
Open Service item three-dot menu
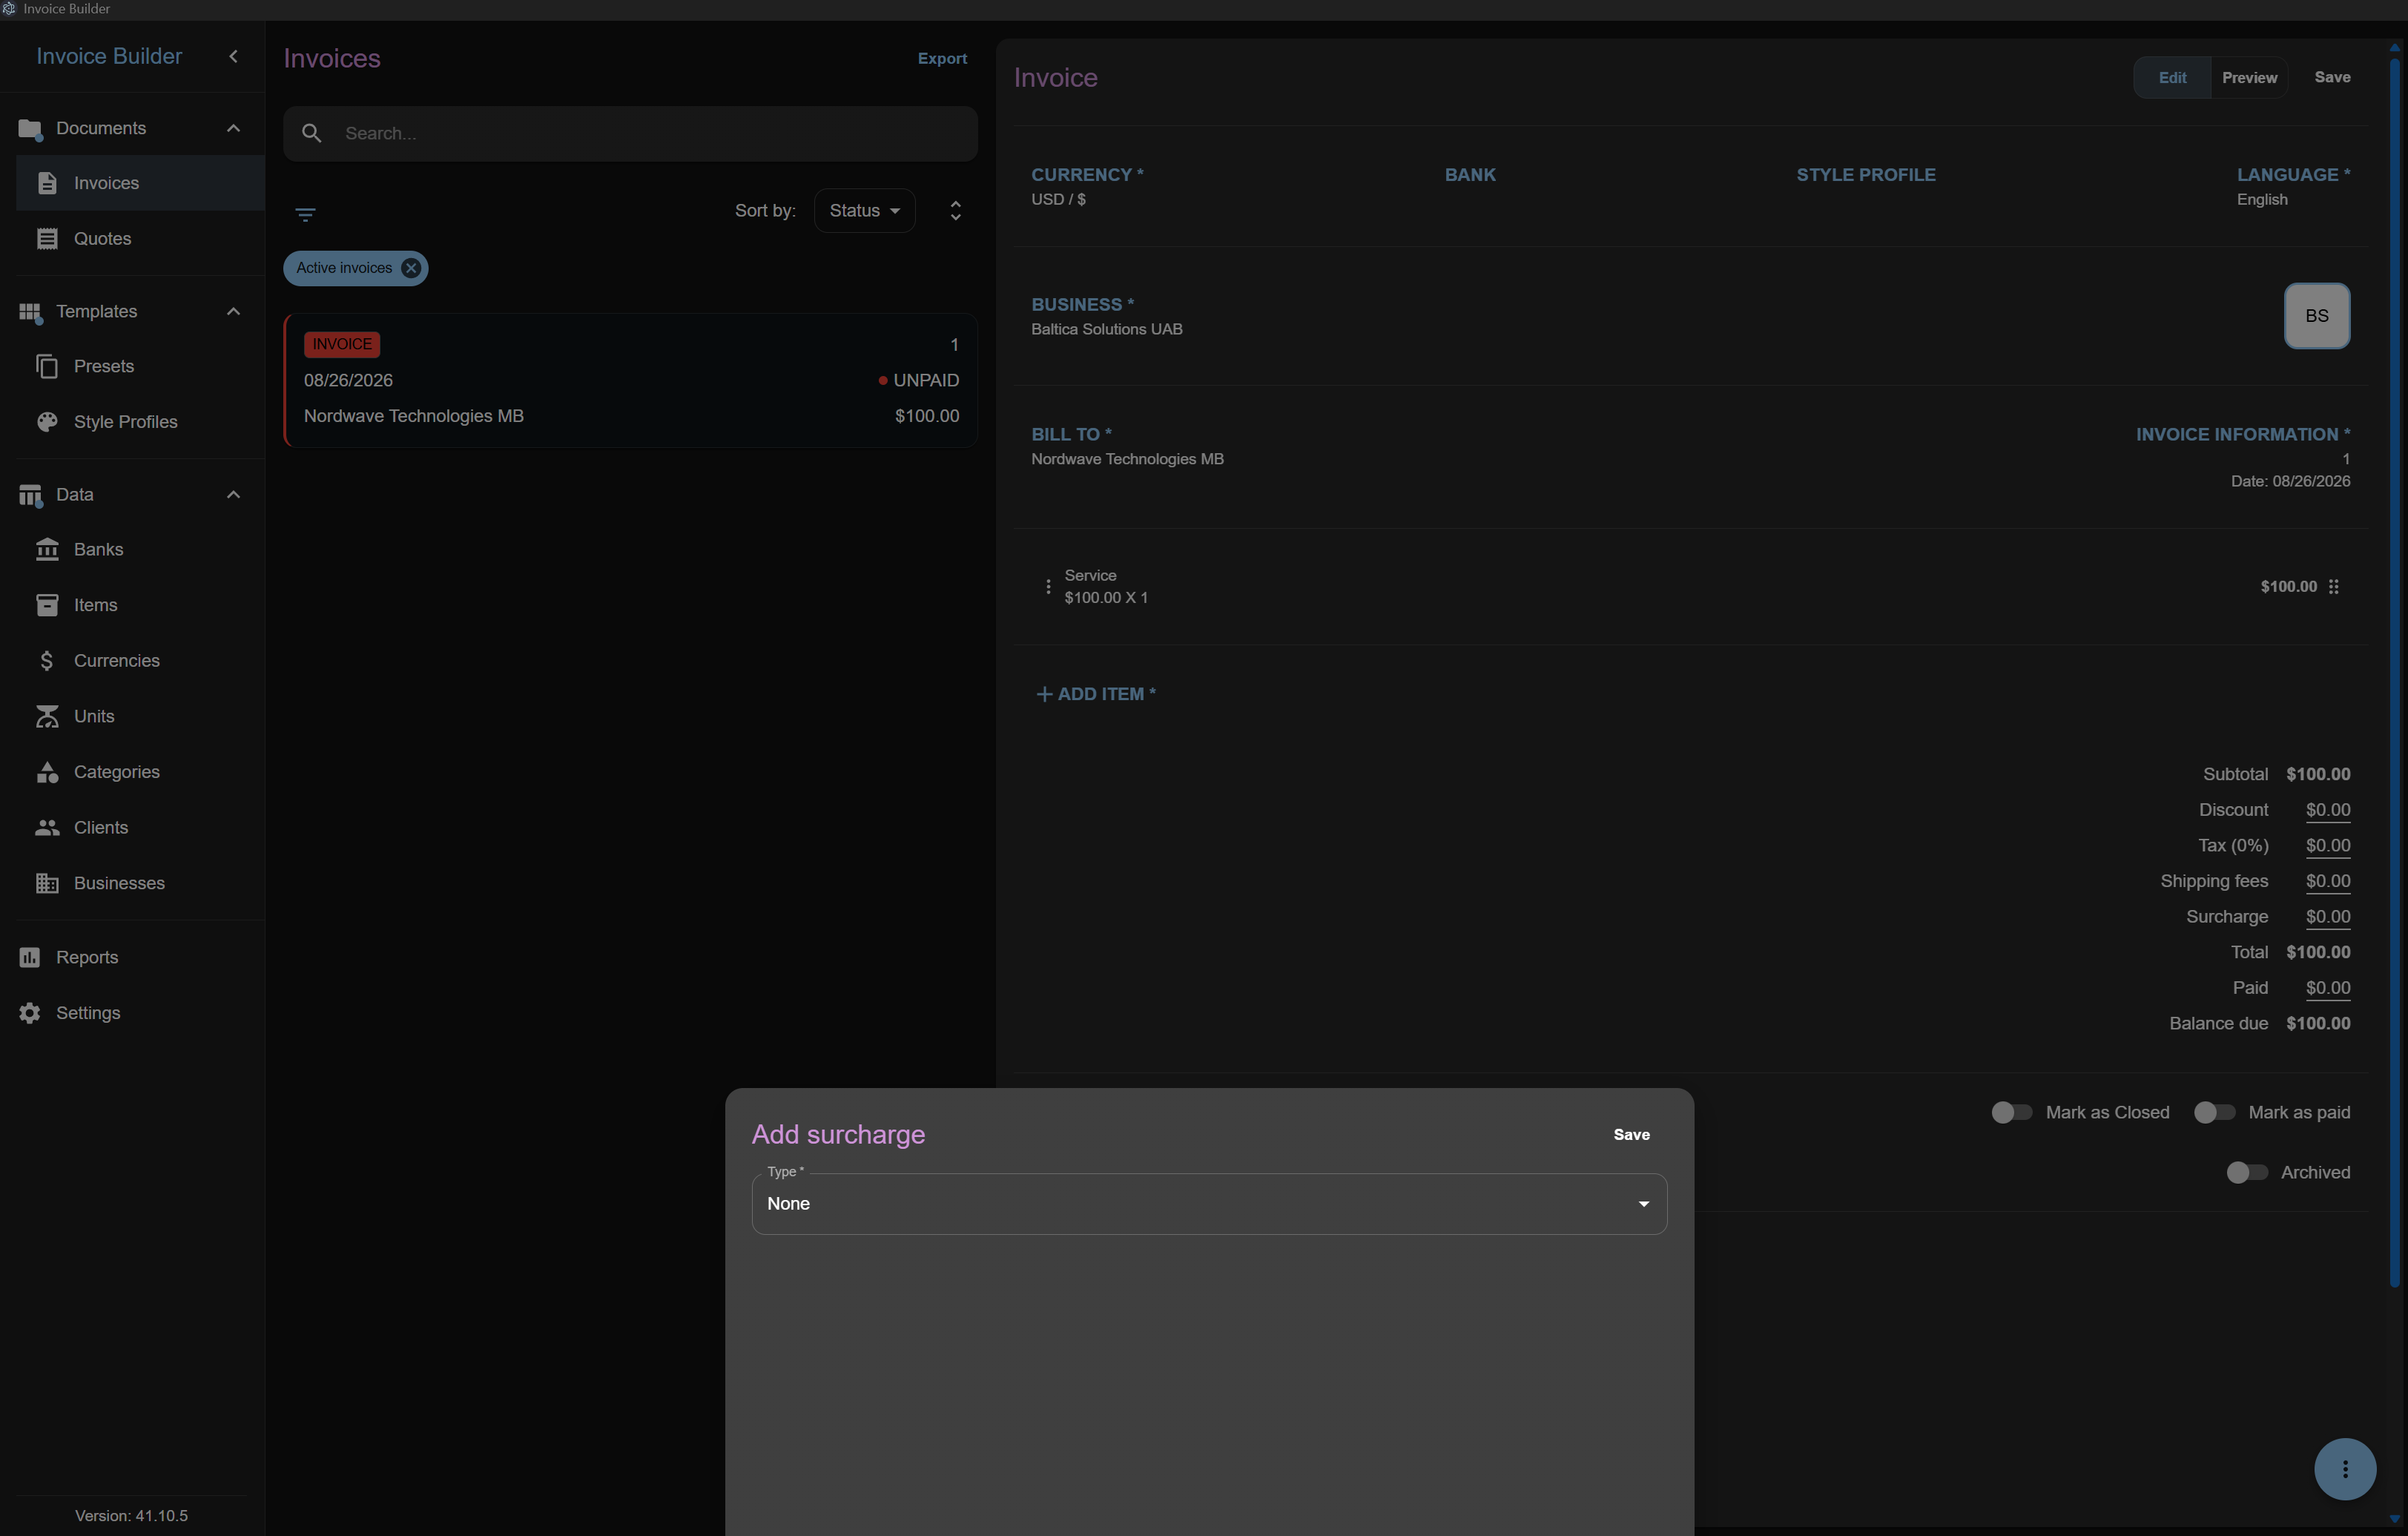[x=1047, y=587]
